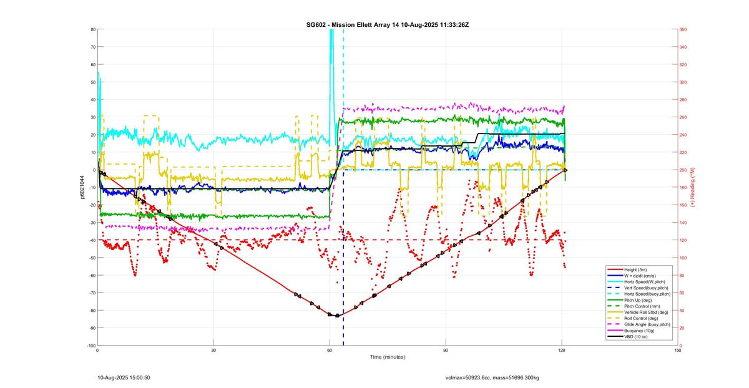This screenshot has width=749, height=388.
Task: Select the 'Horiz Speed(buoy,pitch)' legend entry
Action: point(647,294)
